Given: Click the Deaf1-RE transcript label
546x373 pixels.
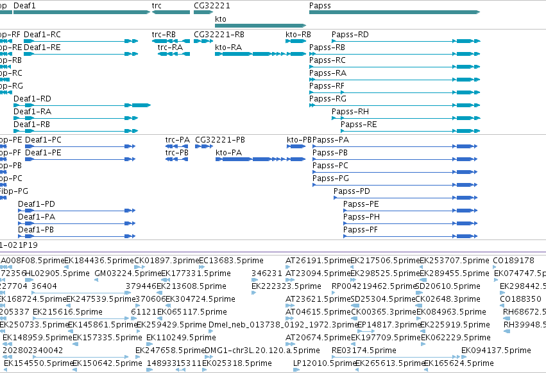Looking at the screenshot, I should [42, 48].
